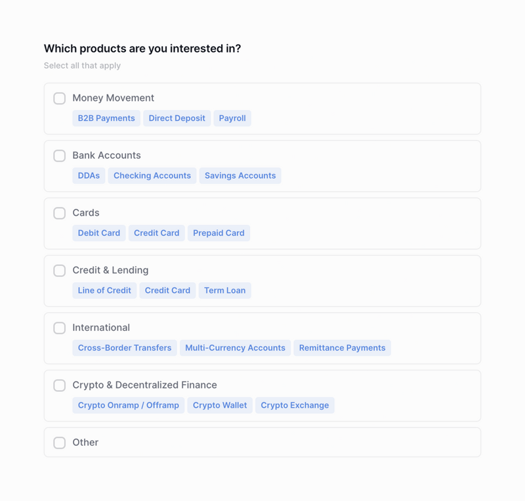Click the Crypto Wallet tag

click(220, 405)
